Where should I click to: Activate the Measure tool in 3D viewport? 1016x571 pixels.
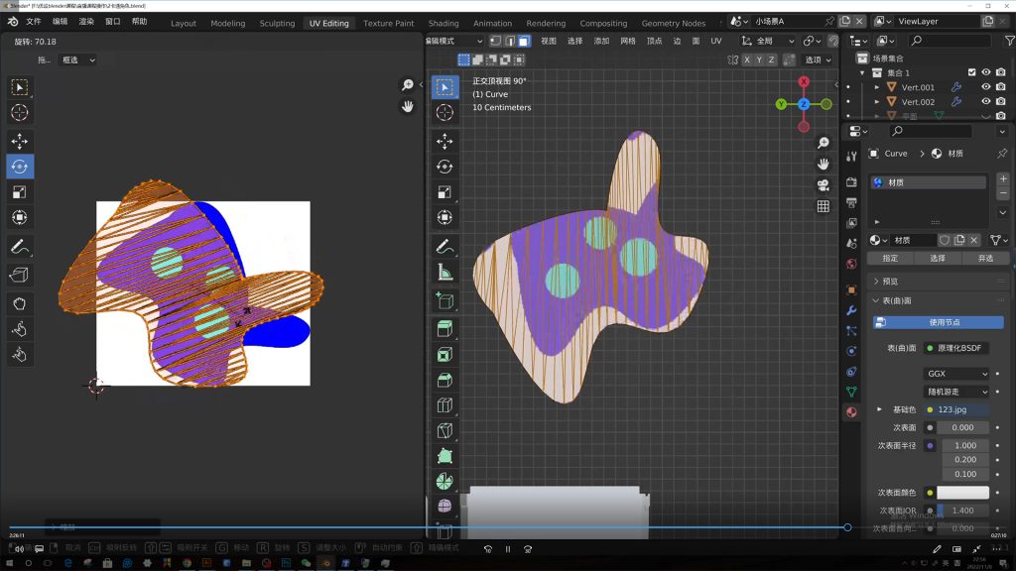(x=444, y=272)
